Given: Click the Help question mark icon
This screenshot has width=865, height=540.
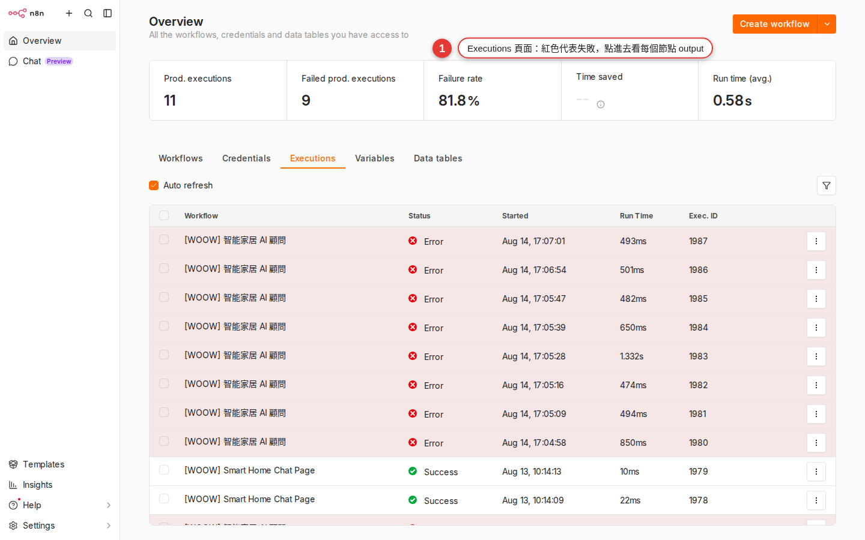Looking at the screenshot, I should (x=13, y=505).
